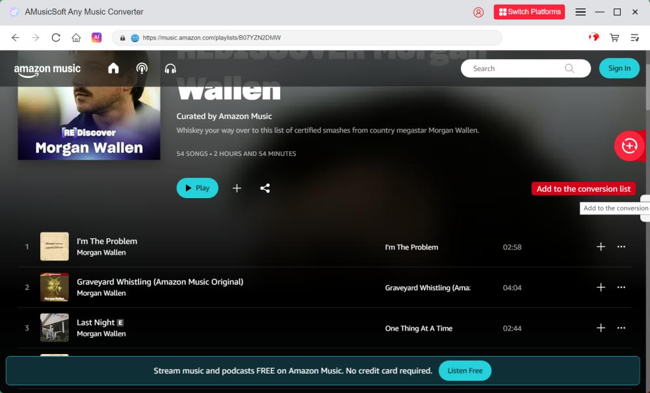
Task: Click Last Night song title
Action: (96, 322)
